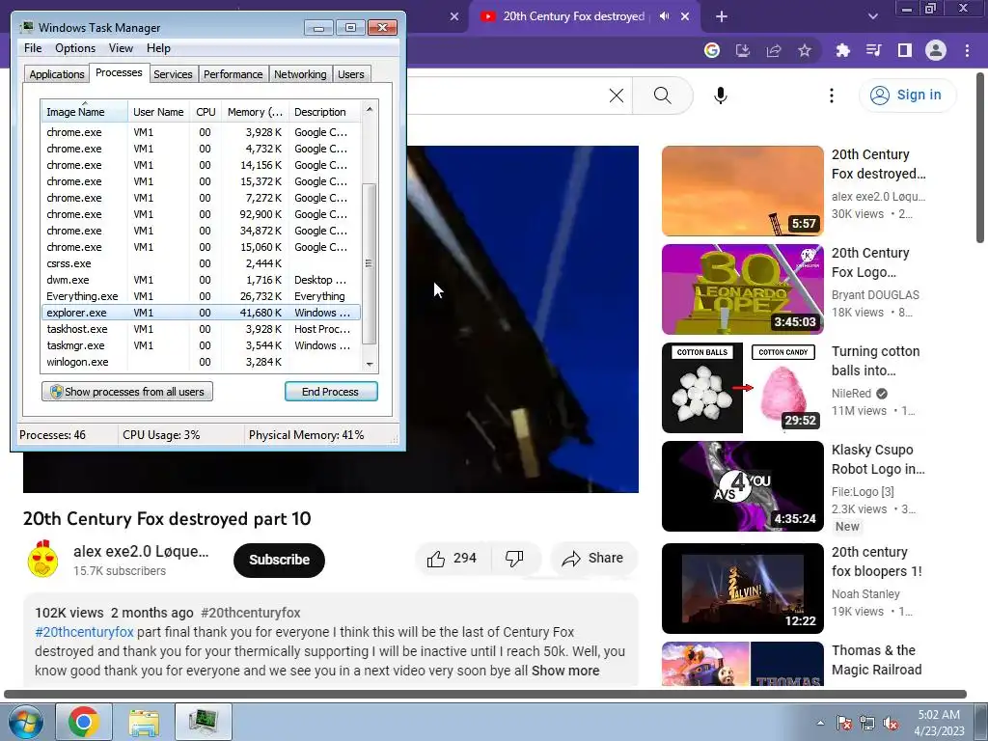Click the muted volume icon in system tray

point(891,723)
